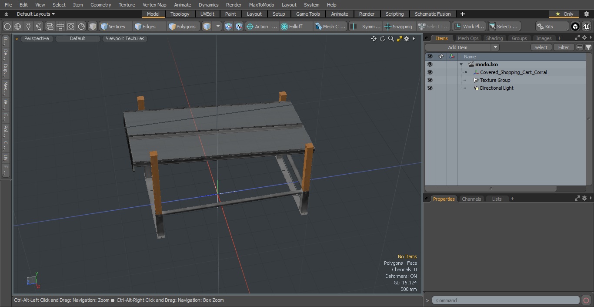Open the Schematic Fusion layout tab
This screenshot has width=594, height=307.
[x=433, y=14]
